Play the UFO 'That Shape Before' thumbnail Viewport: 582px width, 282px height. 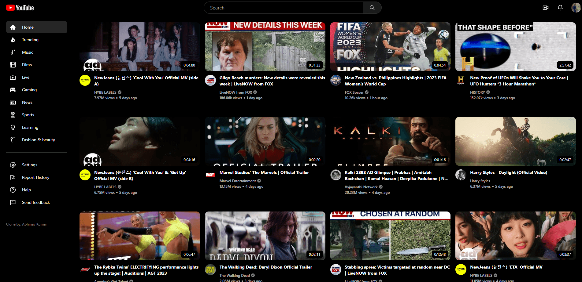point(516,47)
